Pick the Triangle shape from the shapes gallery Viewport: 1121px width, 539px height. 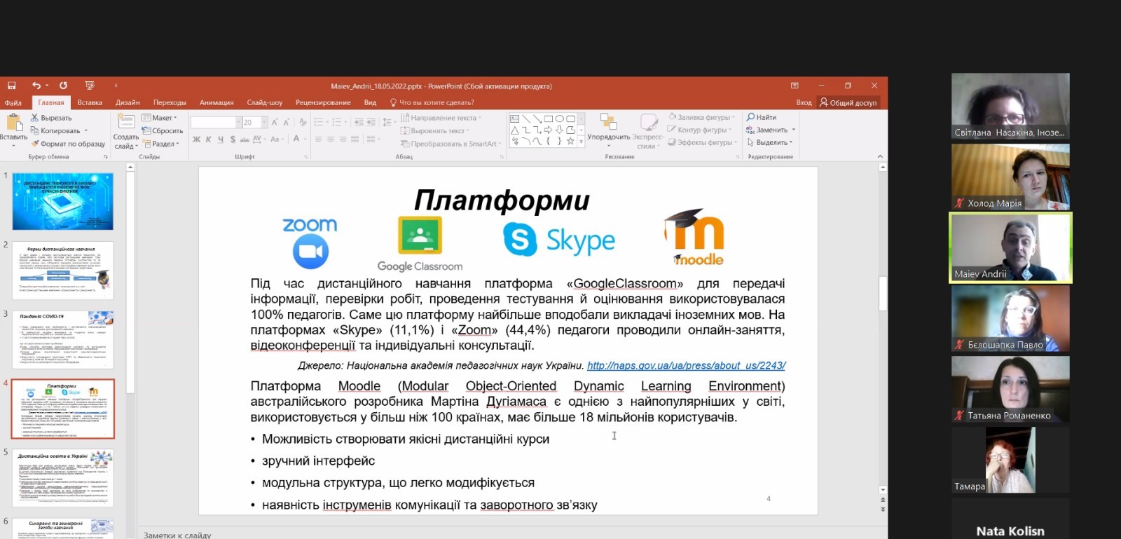pyautogui.click(x=515, y=130)
